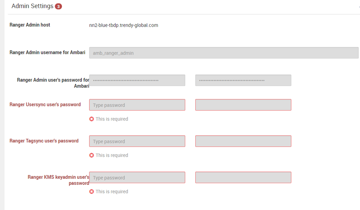Click the red error icon under KMS keyadmin password
The image size is (360, 210).
coord(92,192)
